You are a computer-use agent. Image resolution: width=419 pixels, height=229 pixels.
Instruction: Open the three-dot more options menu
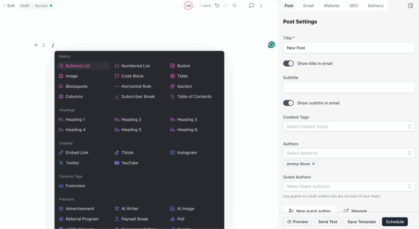261,6
